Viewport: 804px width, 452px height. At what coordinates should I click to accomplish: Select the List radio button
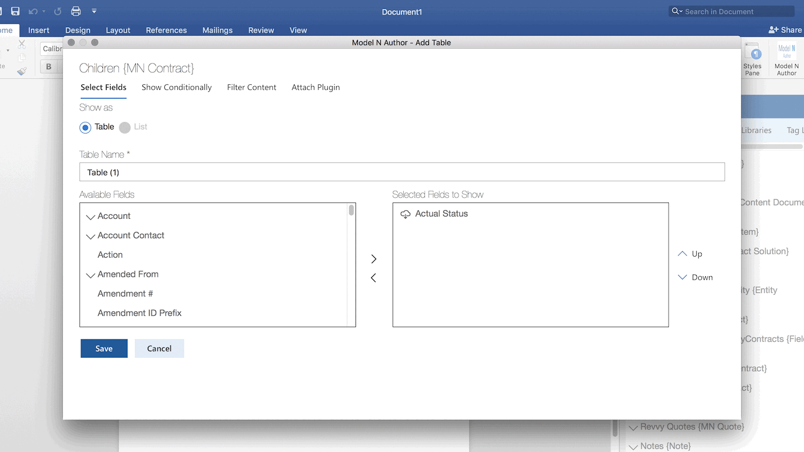click(125, 128)
